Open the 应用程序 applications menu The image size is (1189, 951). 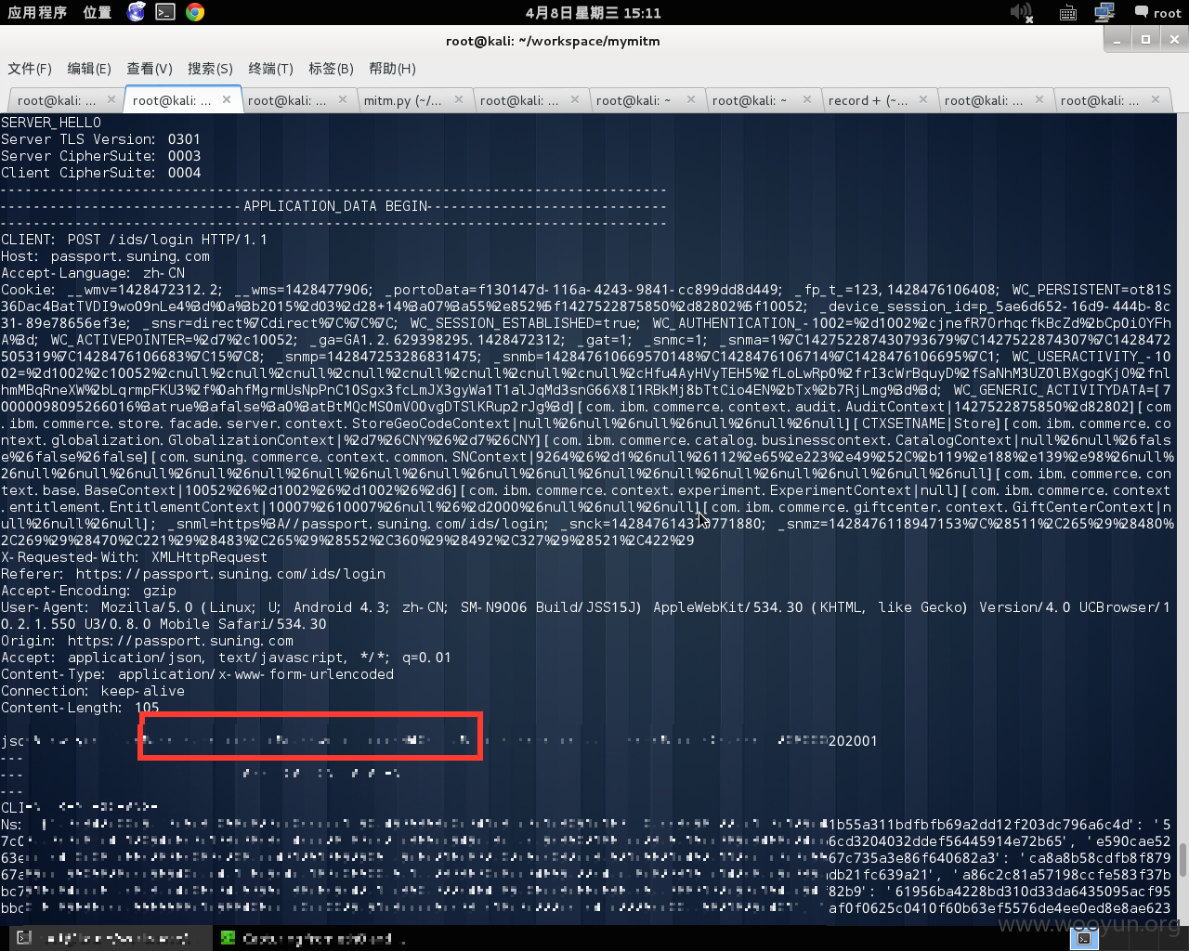point(37,12)
